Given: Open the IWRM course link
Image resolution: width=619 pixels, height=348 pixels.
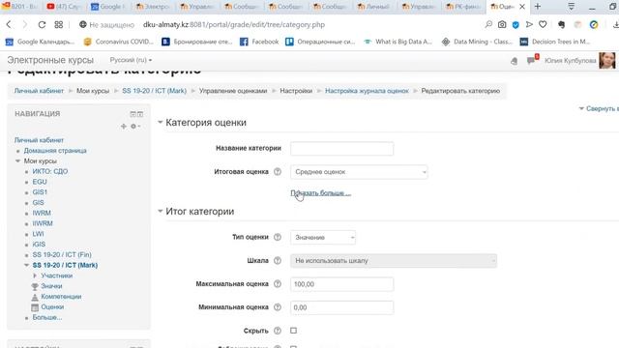Looking at the screenshot, I should tap(42, 213).
